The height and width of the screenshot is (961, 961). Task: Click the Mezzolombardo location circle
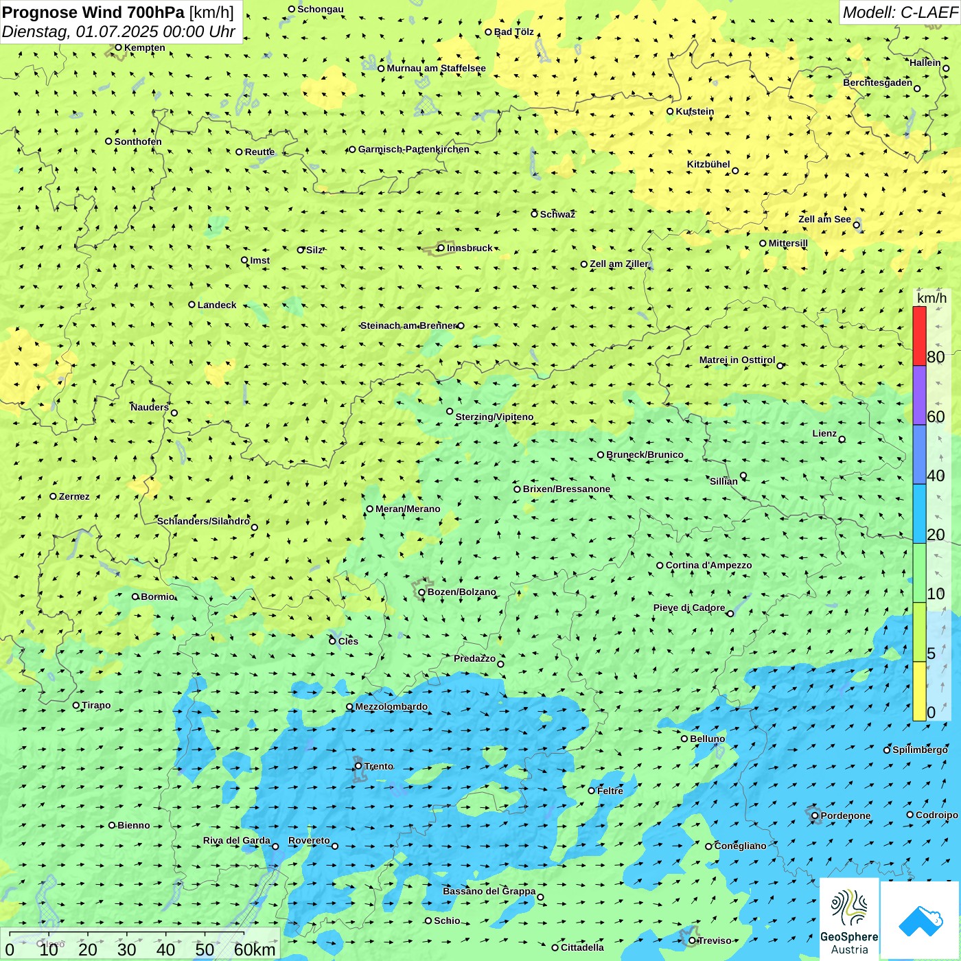[x=349, y=706]
